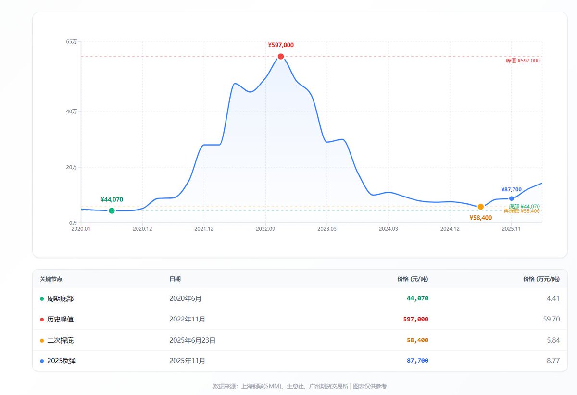Click the orange dot beside 二次探底
Image resolution: width=577 pixels, height=395 pixels.
(x=41, y=340)
